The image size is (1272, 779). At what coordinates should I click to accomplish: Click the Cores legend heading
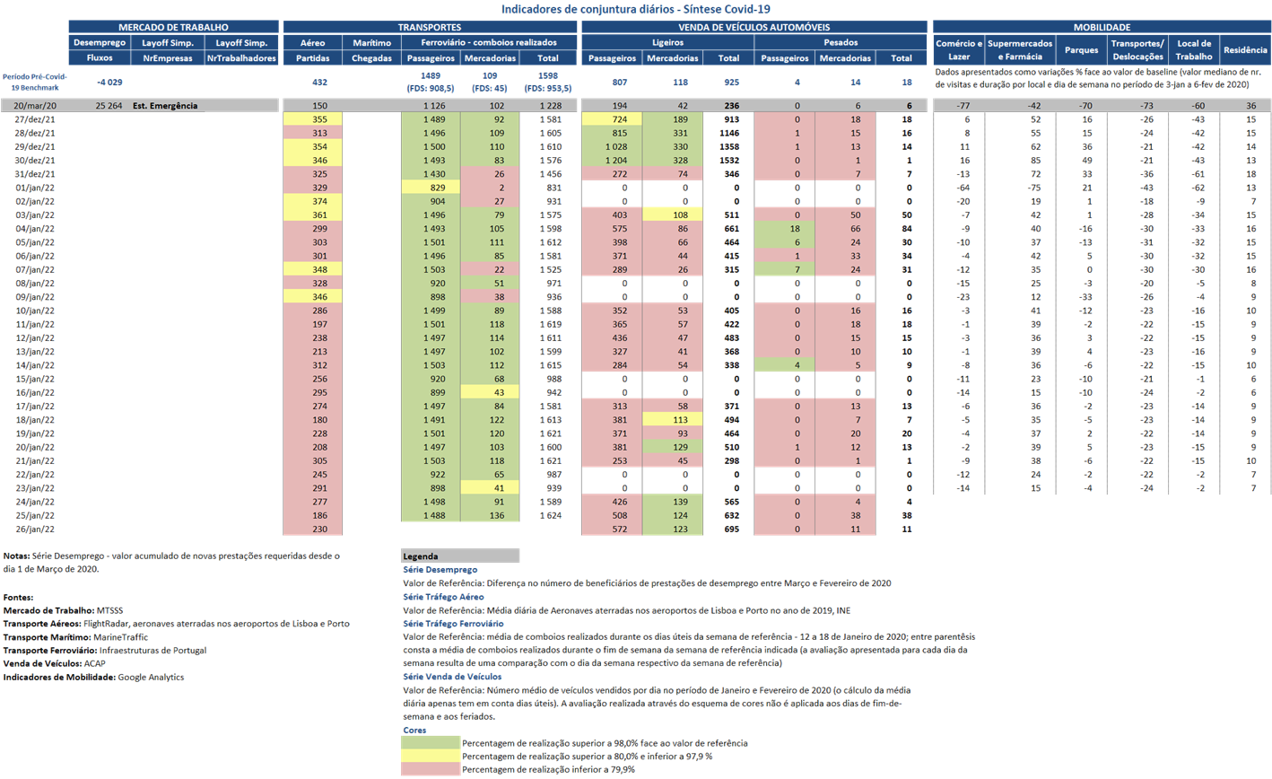pos(414,731)
